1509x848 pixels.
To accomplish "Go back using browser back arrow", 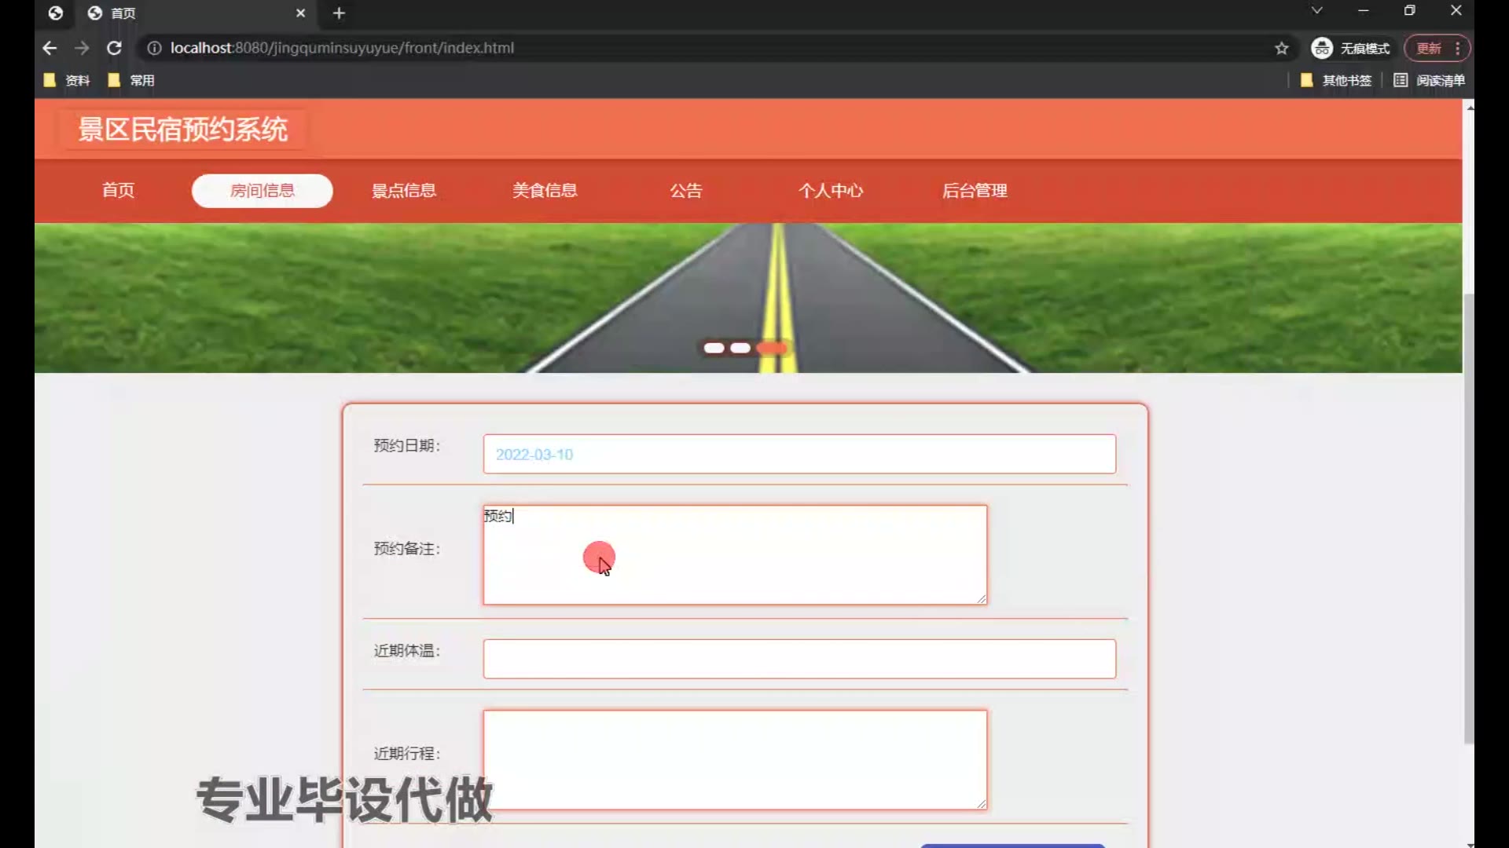I will click(50, 48).
